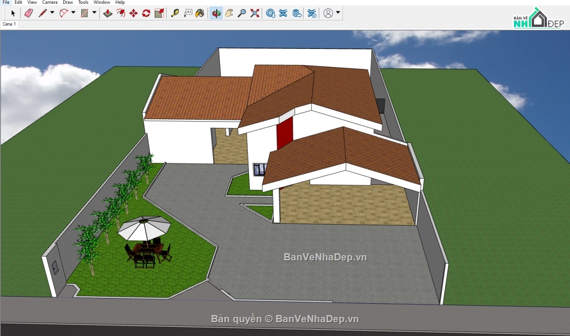570x336 pixels.
Task: Open the Arc tool dropdown arrow
Action: click(x=73, y=13)
